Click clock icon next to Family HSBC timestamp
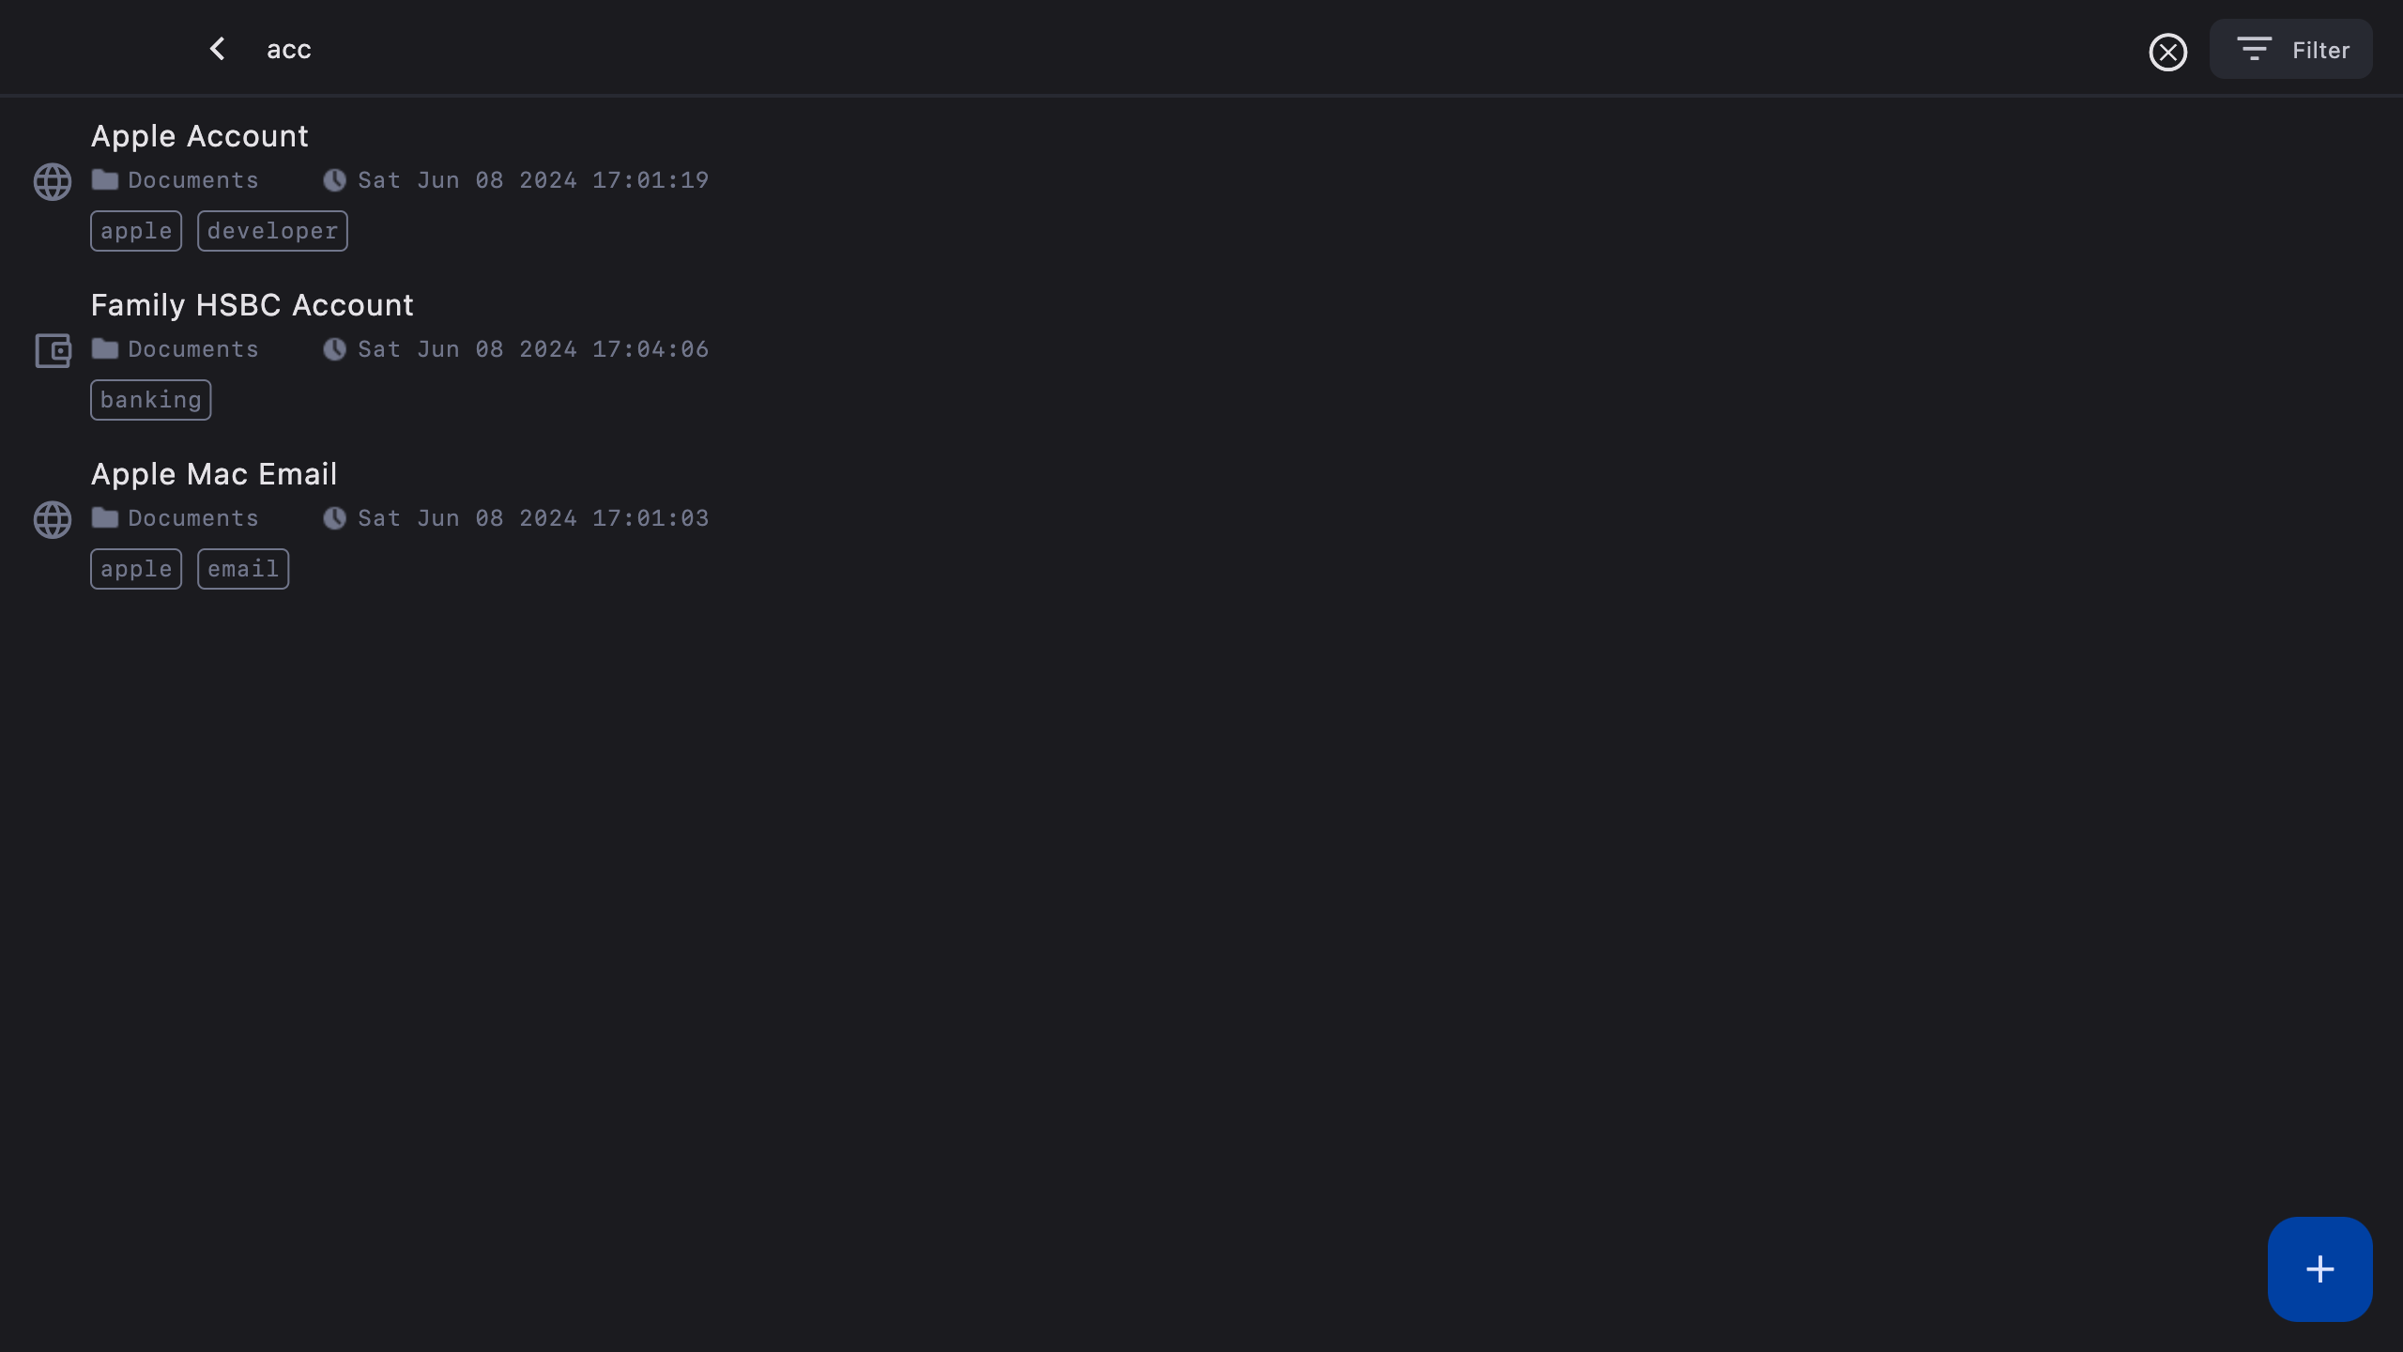Image resolution: width=2403 pixels, height=1352 pixels. [334, 349]
